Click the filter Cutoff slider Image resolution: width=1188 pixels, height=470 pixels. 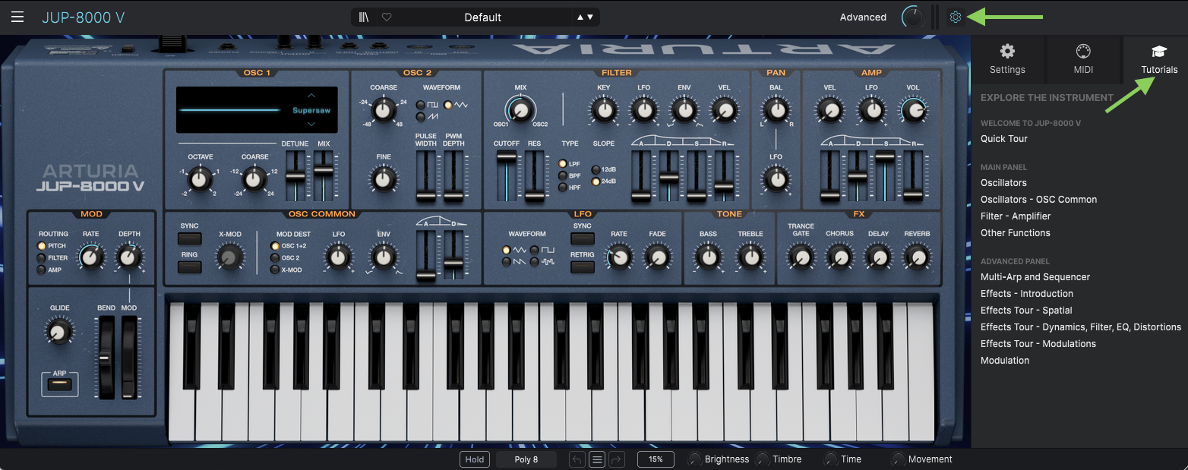507,175
